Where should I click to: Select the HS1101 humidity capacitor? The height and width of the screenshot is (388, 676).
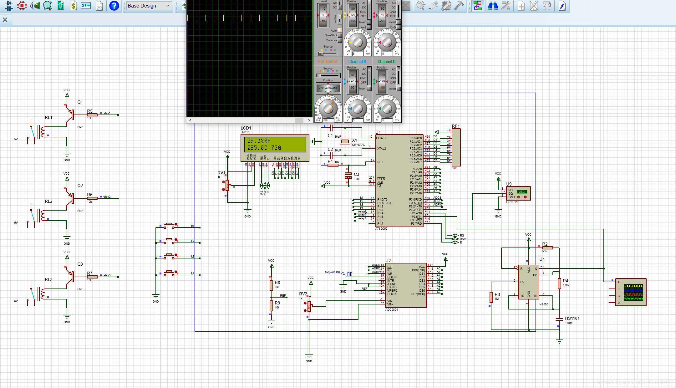point(559,319)
